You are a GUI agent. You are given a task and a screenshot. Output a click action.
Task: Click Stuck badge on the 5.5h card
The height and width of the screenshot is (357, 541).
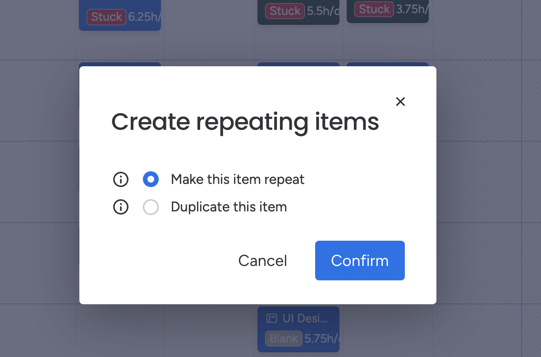pyautogui.click(x=285, y=11)
